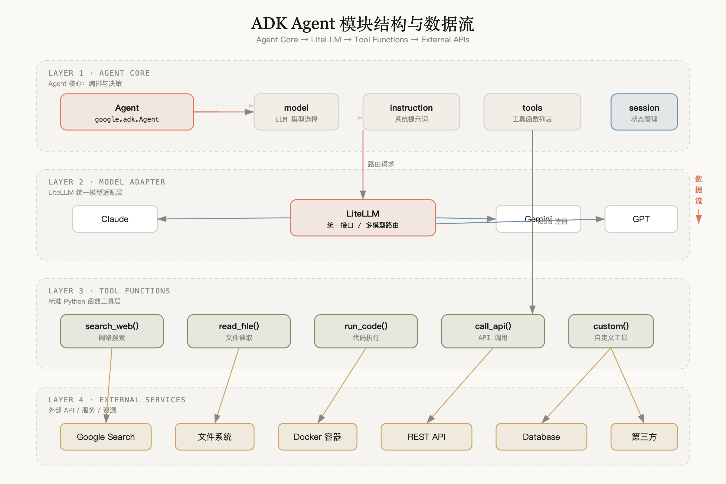Click the "LAYER 2 · MODEL ADAPTER" heading

pos(107,182)
